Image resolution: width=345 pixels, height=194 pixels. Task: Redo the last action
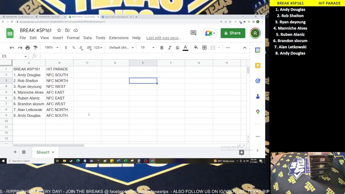(20, 48)
